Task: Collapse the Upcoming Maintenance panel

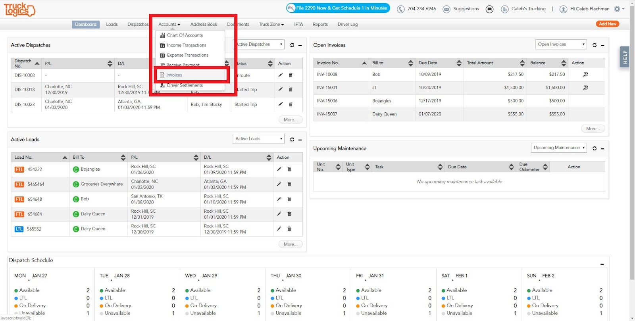Action: click(x=602, y=148)
